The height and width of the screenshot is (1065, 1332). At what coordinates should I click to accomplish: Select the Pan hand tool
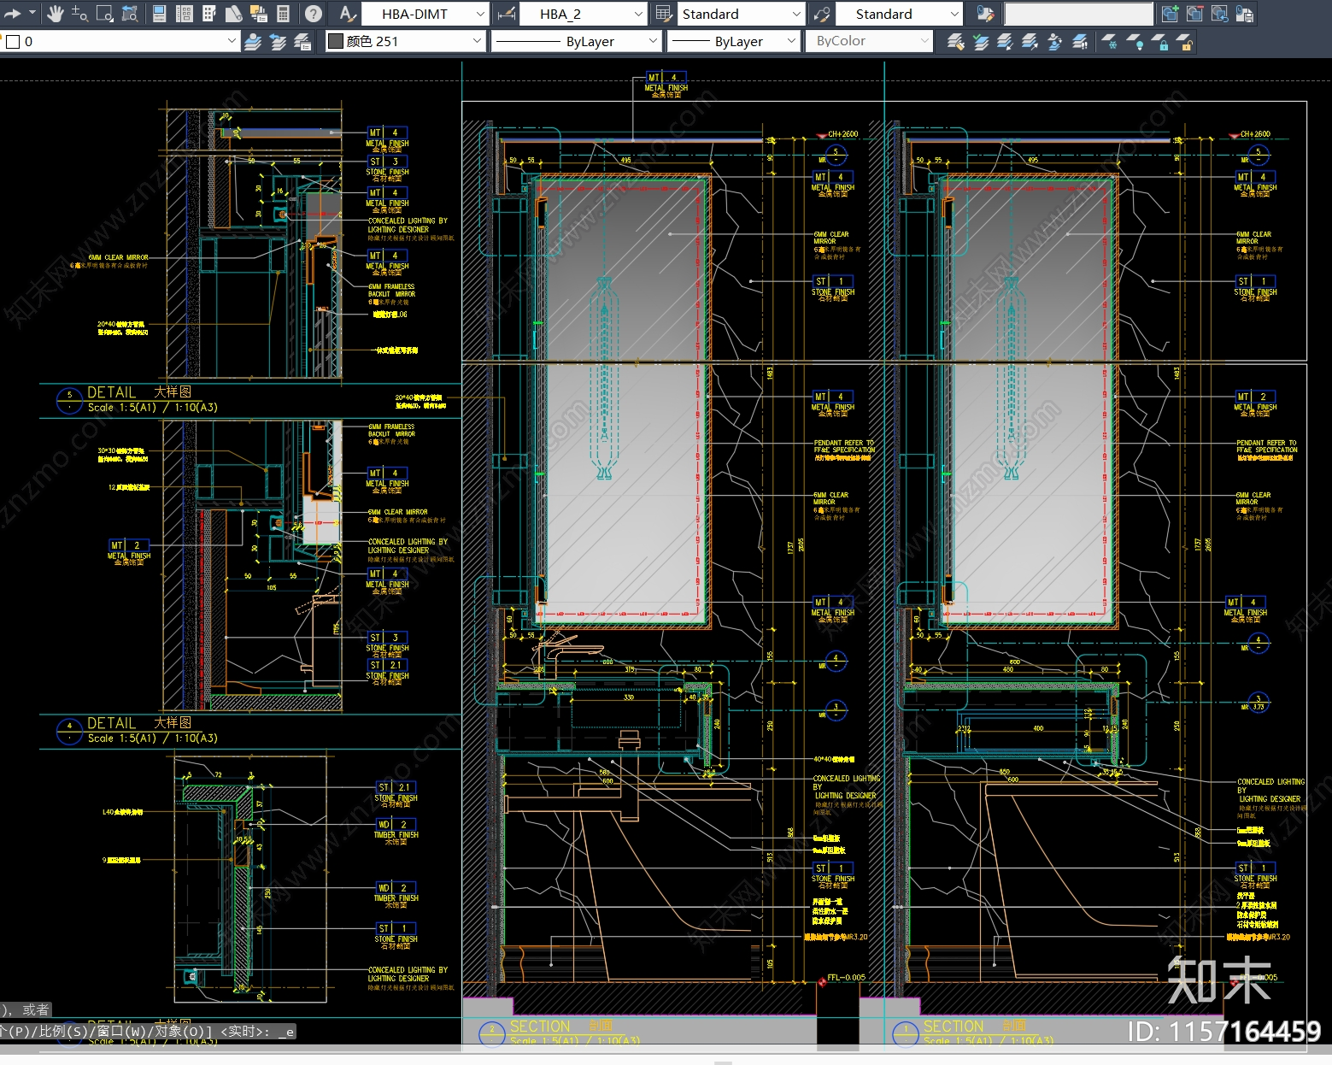pos(56,14)
